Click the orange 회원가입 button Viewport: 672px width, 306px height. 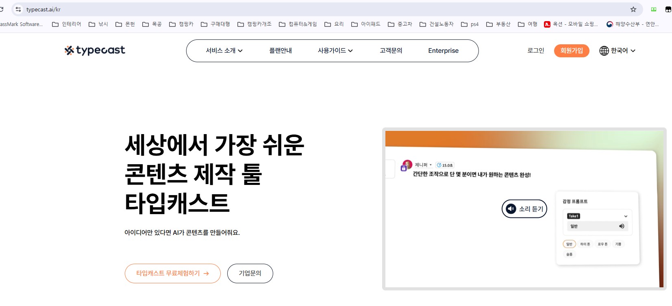[x=572, y=51]
